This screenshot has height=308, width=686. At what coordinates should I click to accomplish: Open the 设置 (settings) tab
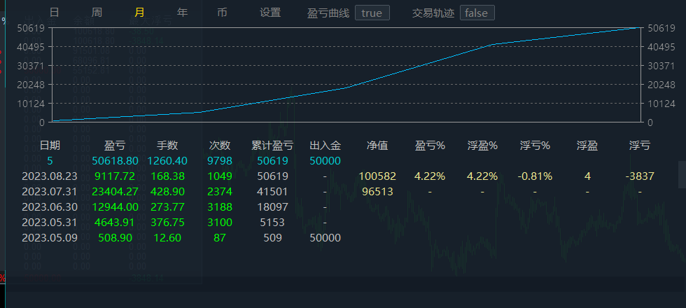click(x=270, y=13)
